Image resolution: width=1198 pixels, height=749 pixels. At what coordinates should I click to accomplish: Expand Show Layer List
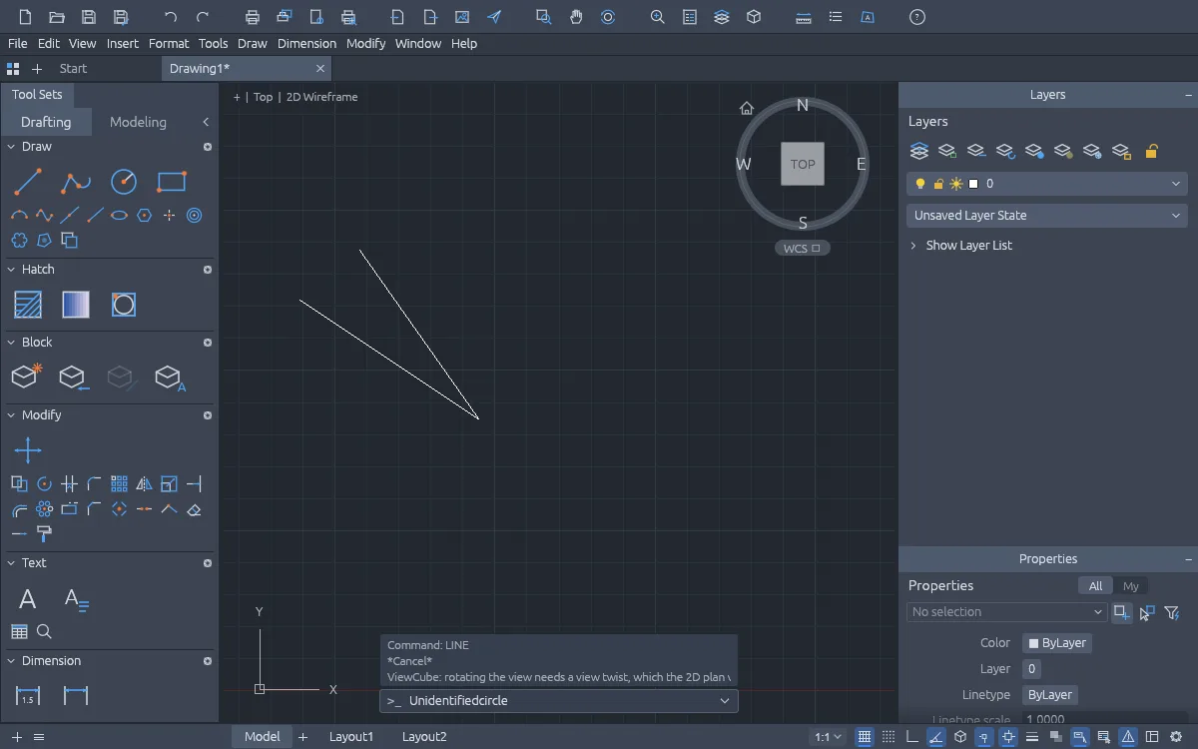point(960,245)
